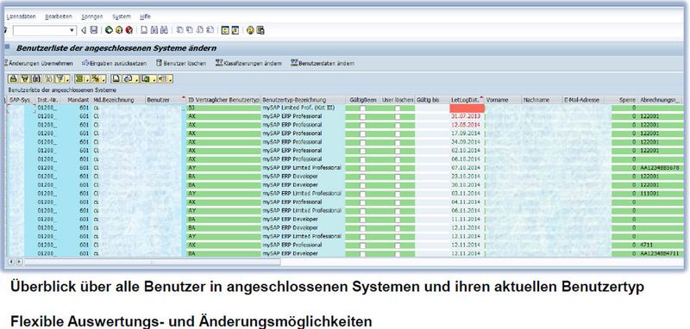Tick User löschen checkbox in 17.09.2014 row
690x329 pixels.
[x=398, y=133]
